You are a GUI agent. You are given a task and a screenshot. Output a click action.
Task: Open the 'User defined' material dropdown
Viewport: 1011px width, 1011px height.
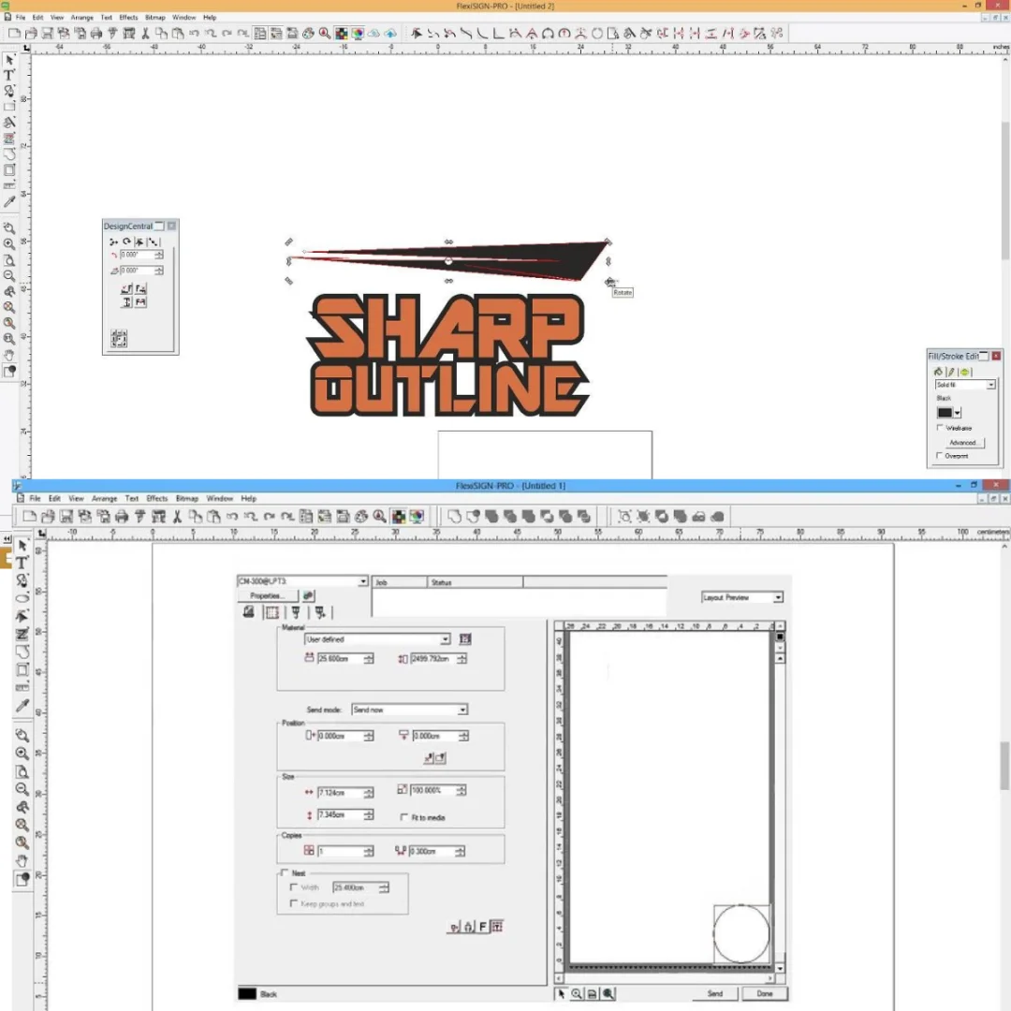pos(445,639)
